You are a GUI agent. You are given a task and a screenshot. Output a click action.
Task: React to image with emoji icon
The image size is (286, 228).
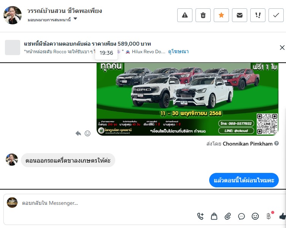87,133
